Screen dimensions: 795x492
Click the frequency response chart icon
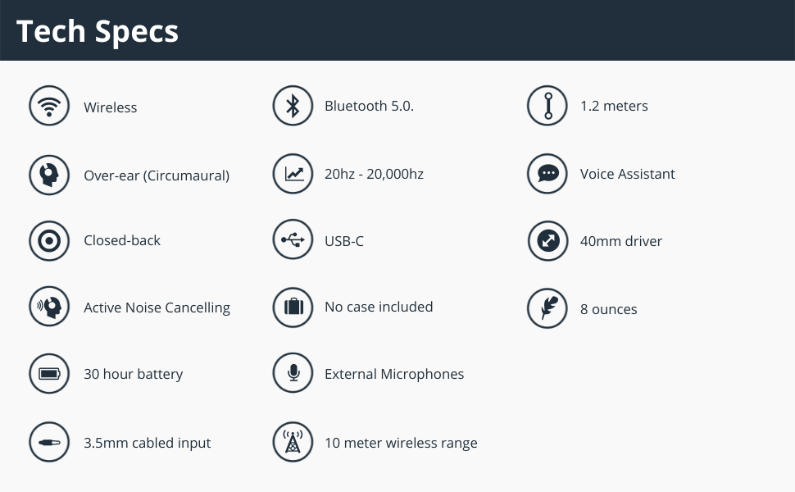pos(293,174)
